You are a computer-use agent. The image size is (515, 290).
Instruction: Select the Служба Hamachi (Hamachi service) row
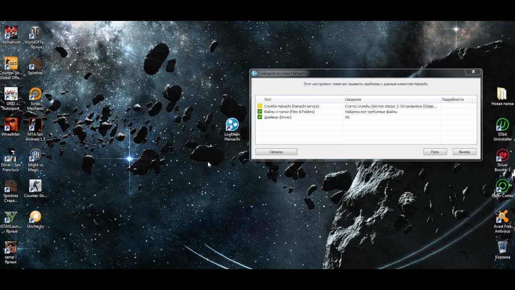pos(366,106)
